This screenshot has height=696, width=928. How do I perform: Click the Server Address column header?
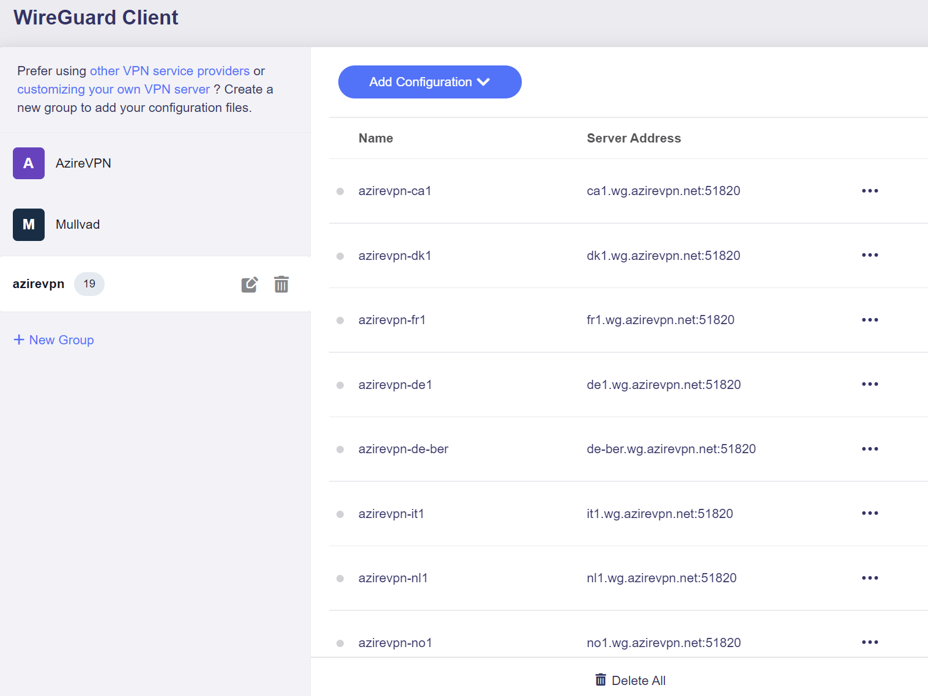(634, 138)
